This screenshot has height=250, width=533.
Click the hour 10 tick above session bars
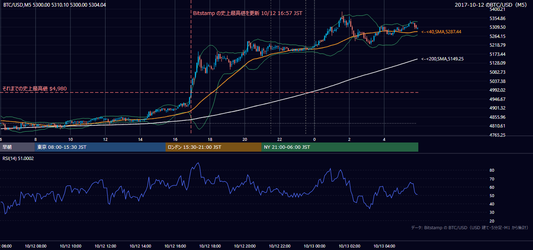point(70,139)
